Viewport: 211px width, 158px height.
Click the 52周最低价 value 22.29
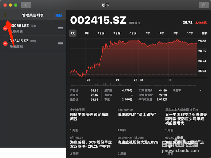[163, 95]
